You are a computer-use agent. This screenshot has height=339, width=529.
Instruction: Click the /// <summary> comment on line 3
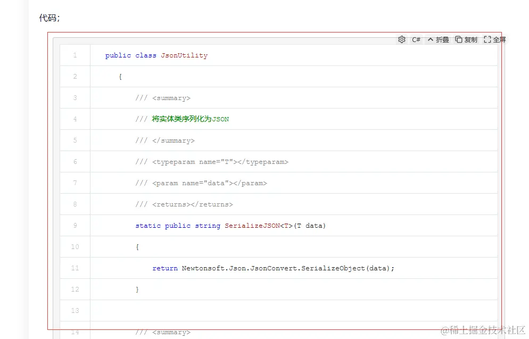163,98
